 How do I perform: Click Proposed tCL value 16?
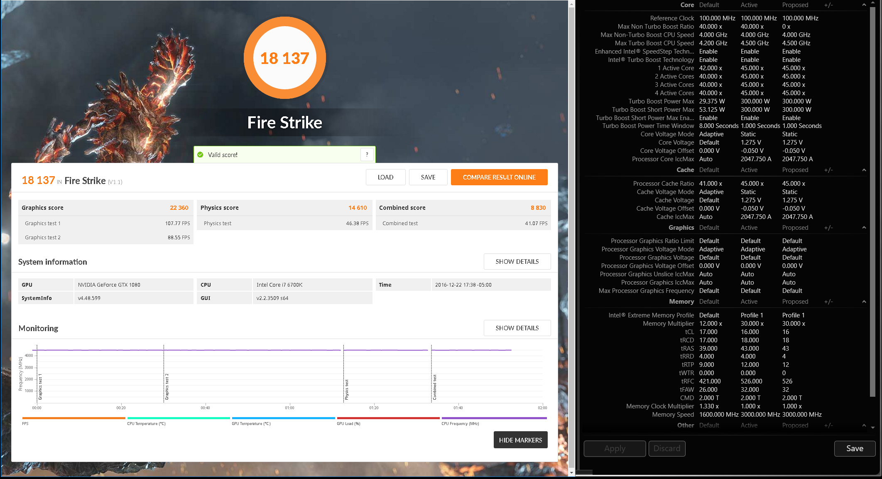pos(786,332)
